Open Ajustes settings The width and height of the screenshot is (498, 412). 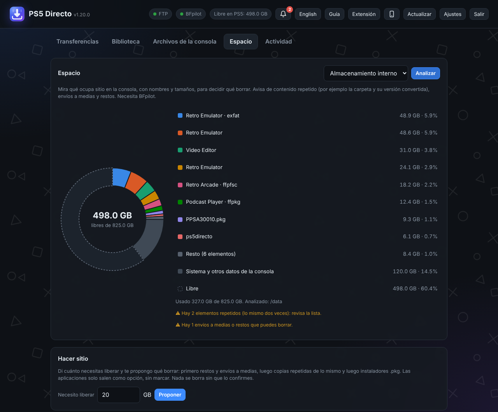(452, 14)
